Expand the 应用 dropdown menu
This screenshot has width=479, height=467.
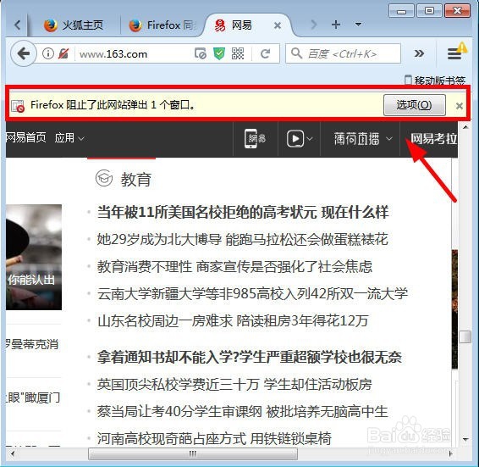point(69,138)
